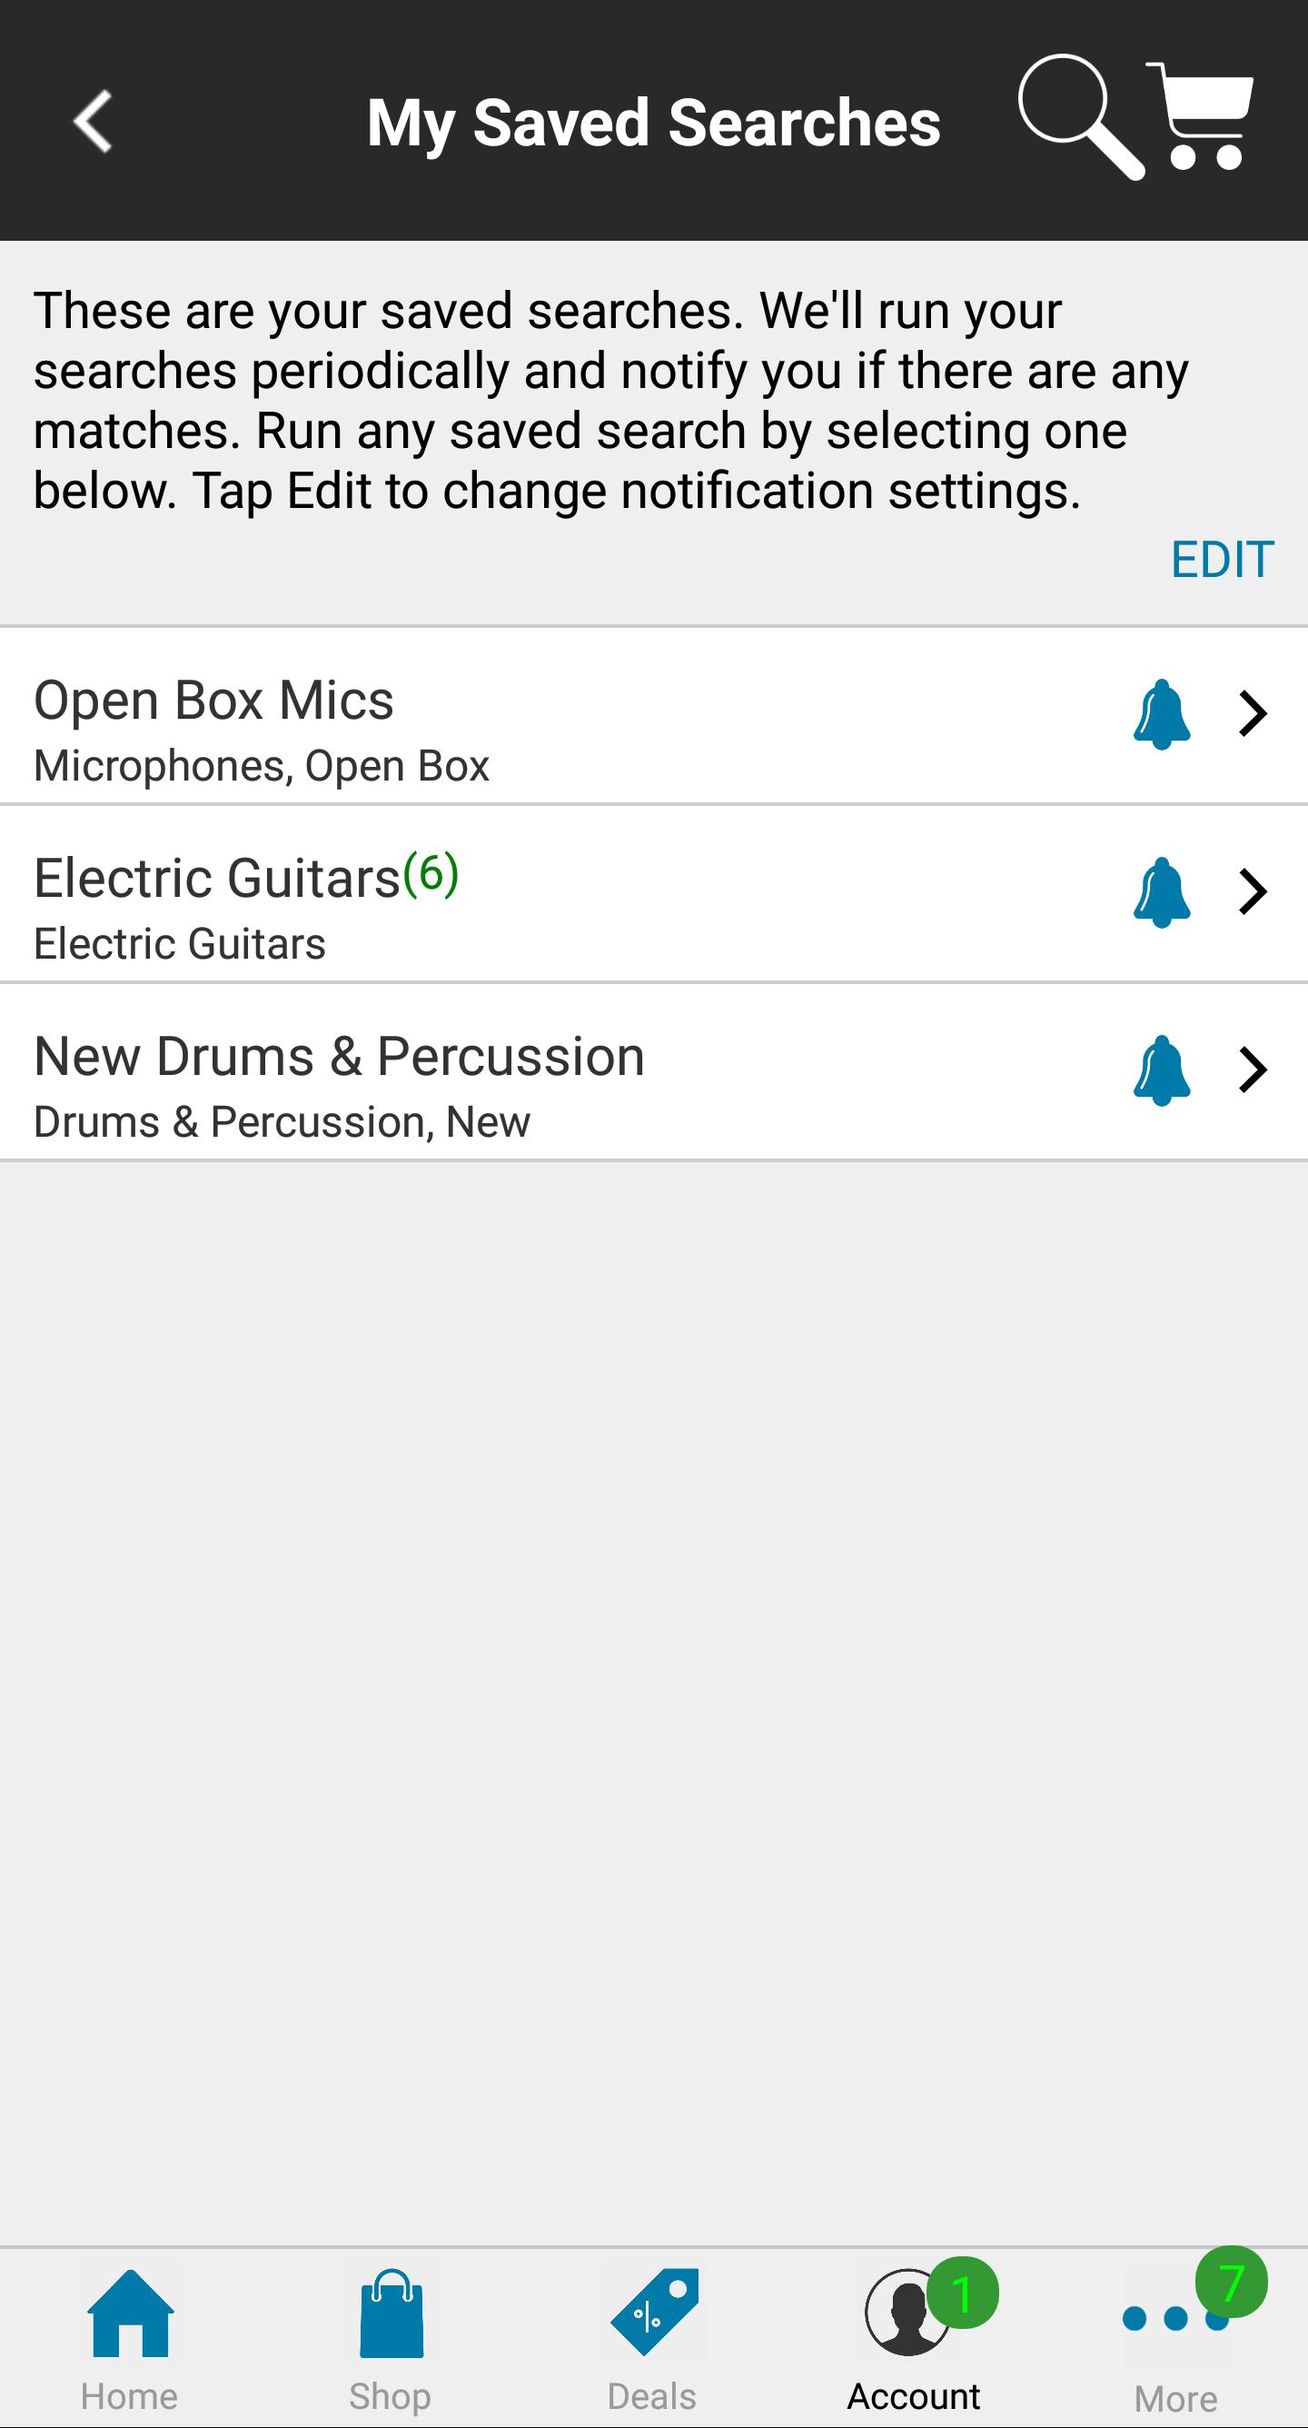Toggle bell for New Drums & Percussion
The height and width of the screenshot is (2428, 1308).
click(x=1161, y=1070)
